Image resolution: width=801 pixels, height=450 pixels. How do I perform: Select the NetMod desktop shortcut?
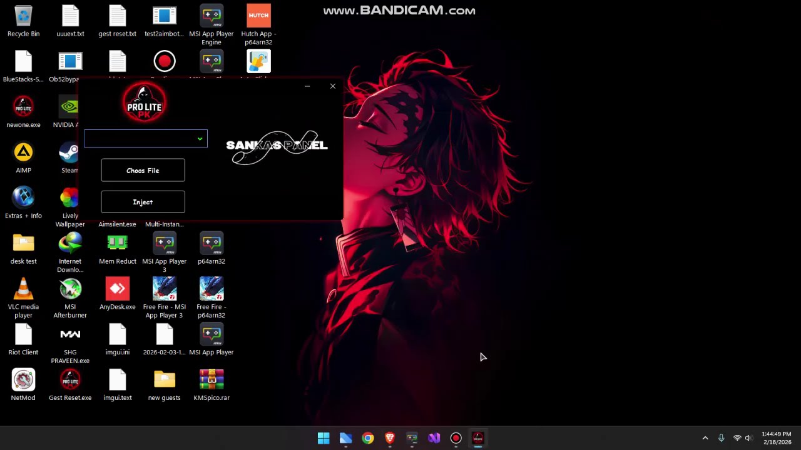(x=23, y=385)
